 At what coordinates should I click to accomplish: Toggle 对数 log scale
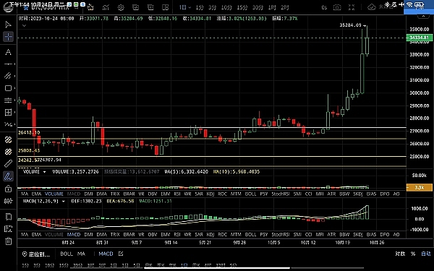[x=400, y=254]
